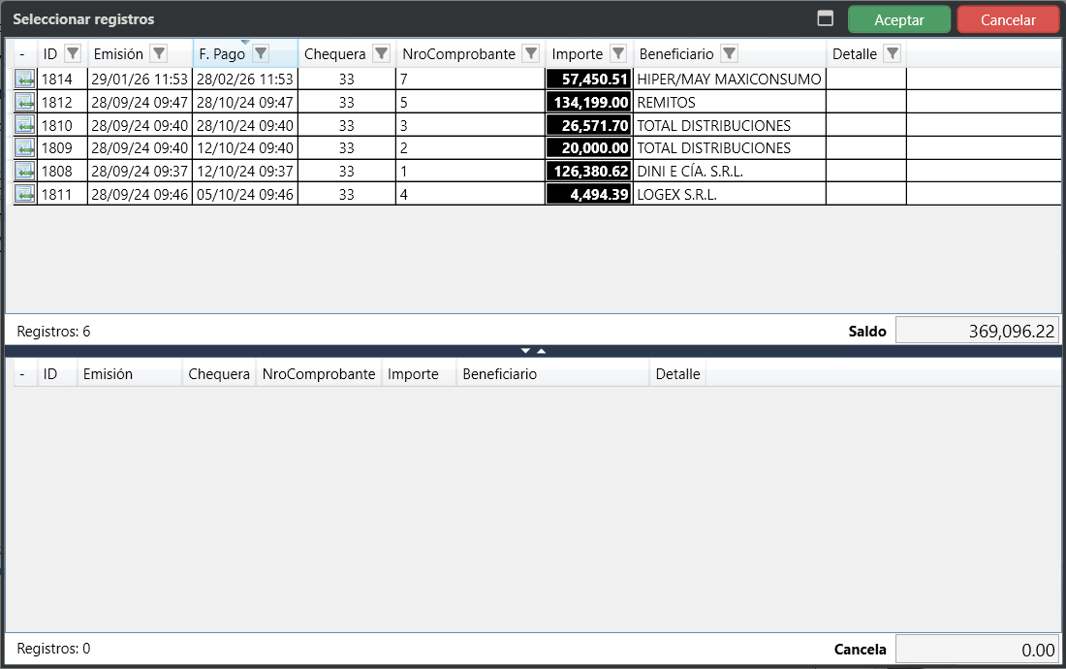Open the Detalle filter funnel
Screen dimensions: 1066x669
click(893, 54)
